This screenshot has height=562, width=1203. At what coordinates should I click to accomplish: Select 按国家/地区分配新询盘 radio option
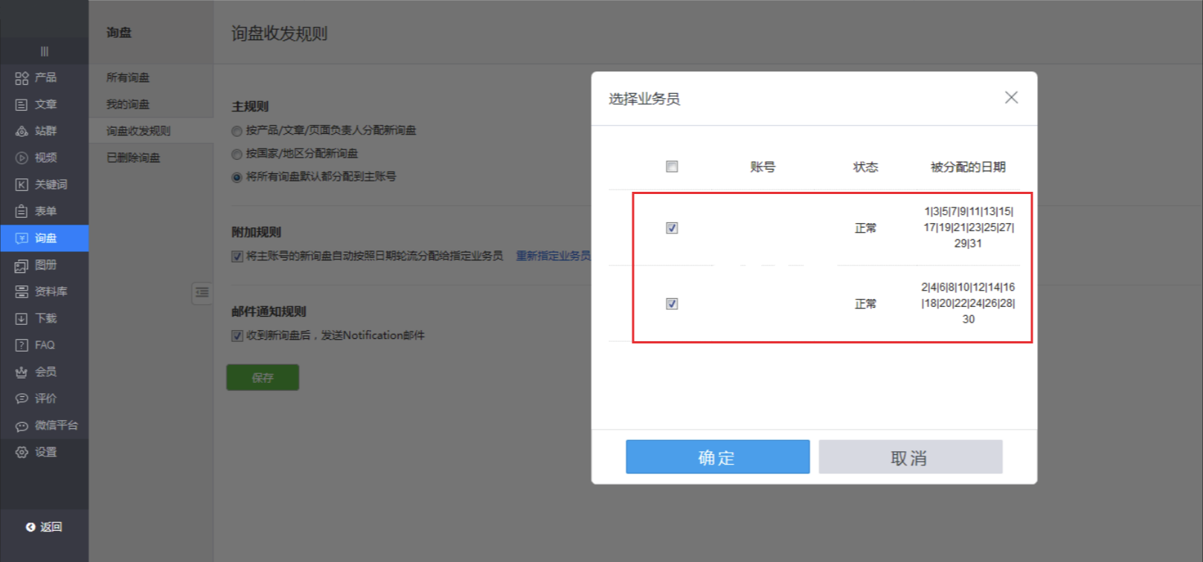coord(237,154)
